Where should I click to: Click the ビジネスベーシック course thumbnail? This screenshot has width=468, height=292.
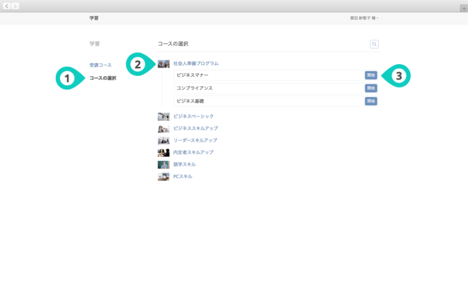163,116
